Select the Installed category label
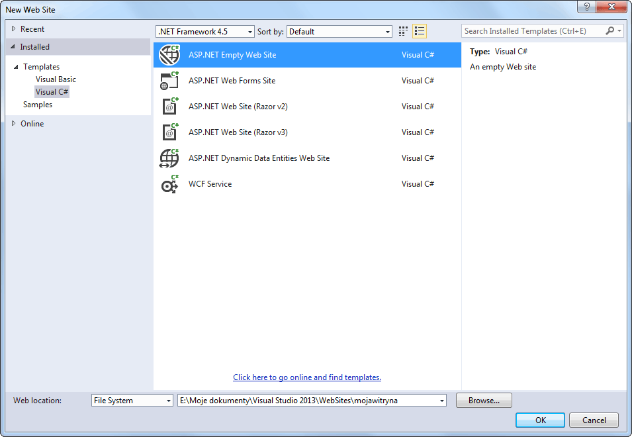 coord(35,47)
